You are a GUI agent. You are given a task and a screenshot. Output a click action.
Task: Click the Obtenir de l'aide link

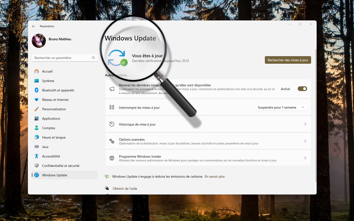[125, 189]
